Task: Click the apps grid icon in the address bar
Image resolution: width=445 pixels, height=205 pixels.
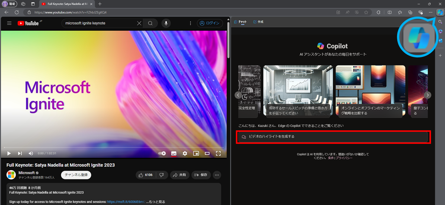Action: point(338,12)
